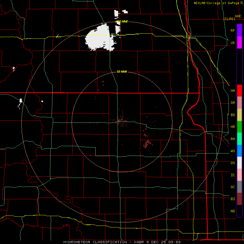Click the UK legend label
Screen dimensions: 244x244
click(x=233, y=43)
